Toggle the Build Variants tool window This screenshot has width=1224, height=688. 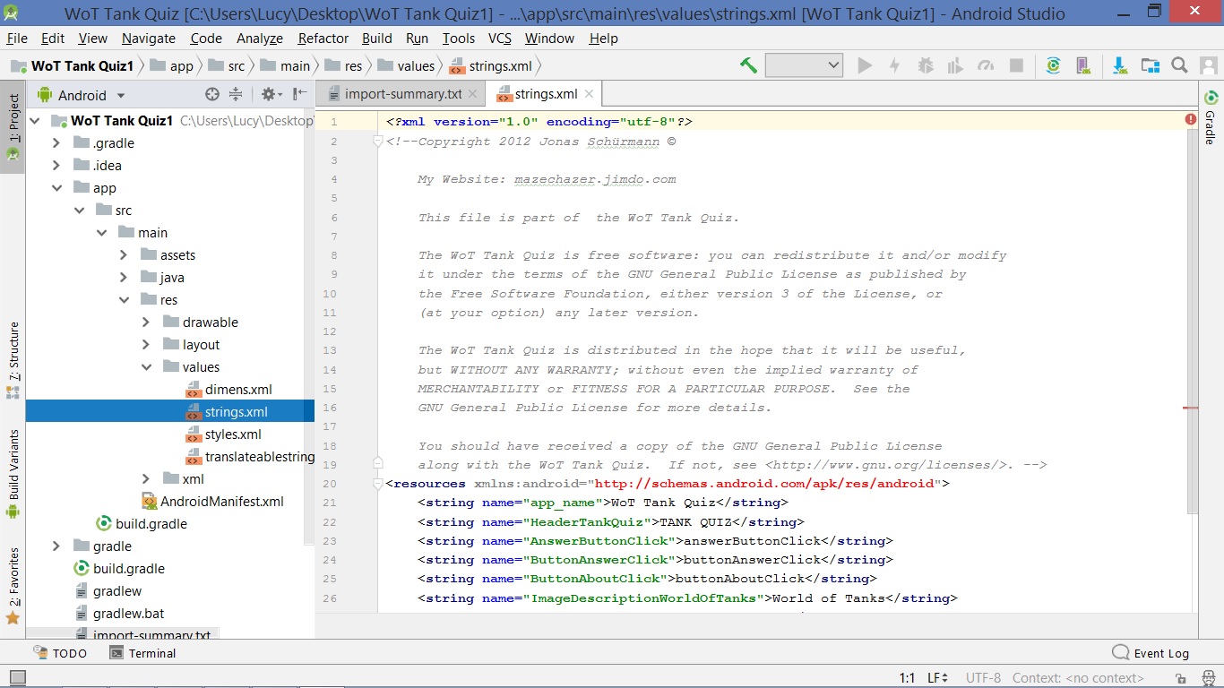(x=13, y=475)
